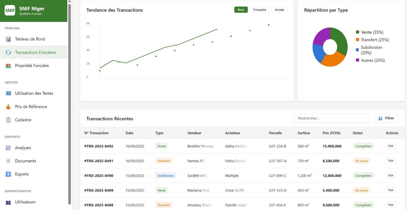Viewport: 407px width, 210px height.
Task: Click Voir for transaction #TRX-2025-8491
Action: (x=391, y=161)
